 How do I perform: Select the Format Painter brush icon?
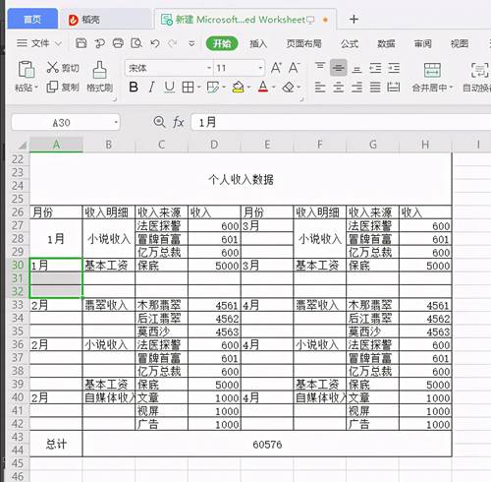coord(99,70)
